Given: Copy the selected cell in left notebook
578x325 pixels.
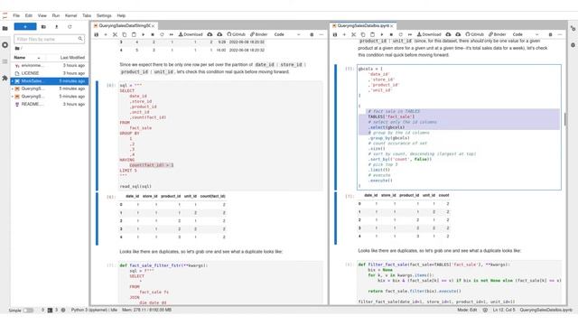Looking at the screenshot, I should coord(125,34).
